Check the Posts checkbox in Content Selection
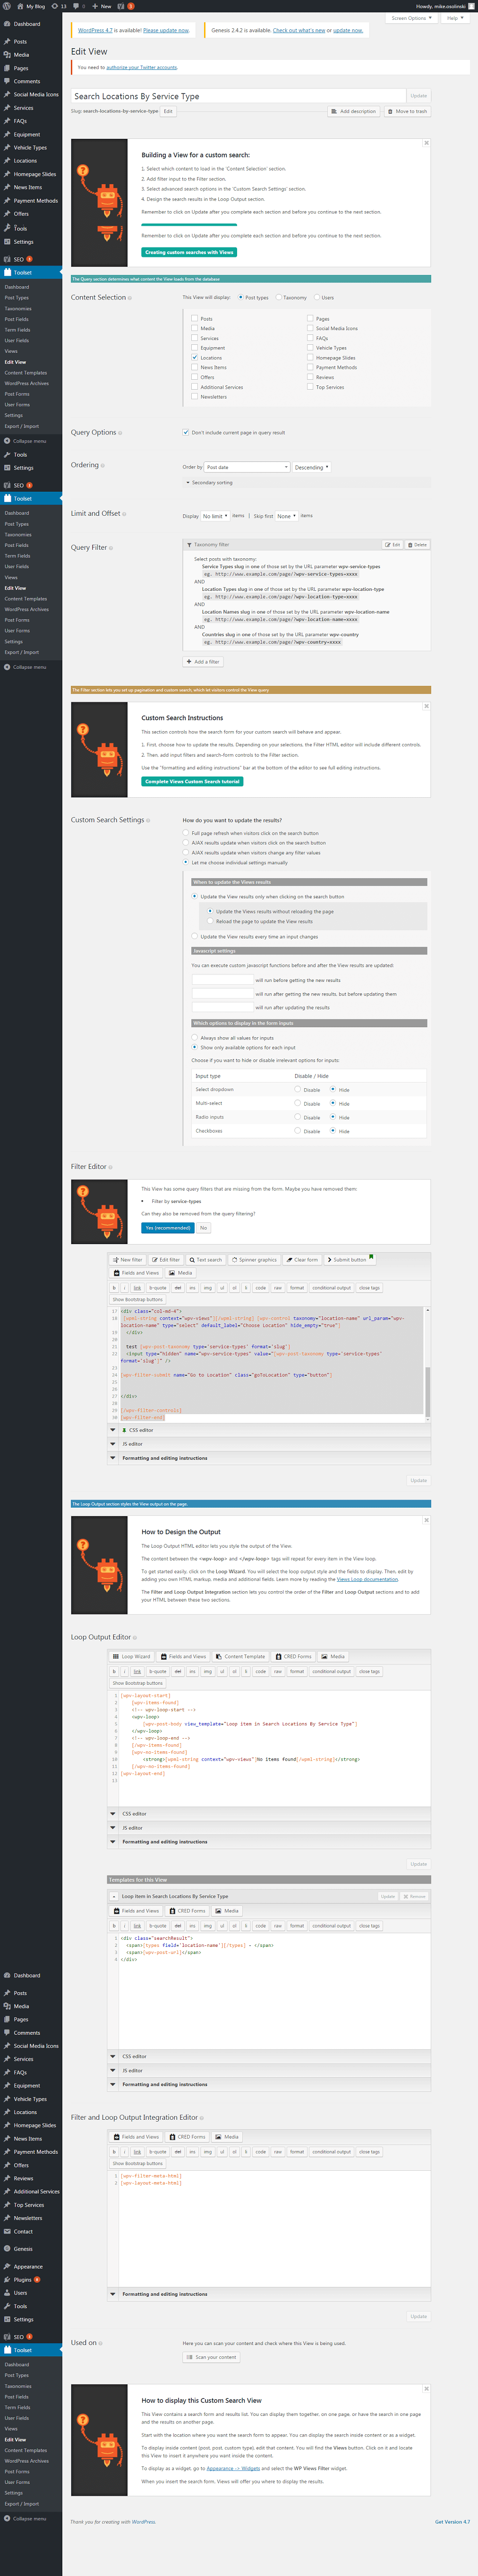Image resolution: width=478 pixels, height=2576 pixels. [x=194, y=318]
